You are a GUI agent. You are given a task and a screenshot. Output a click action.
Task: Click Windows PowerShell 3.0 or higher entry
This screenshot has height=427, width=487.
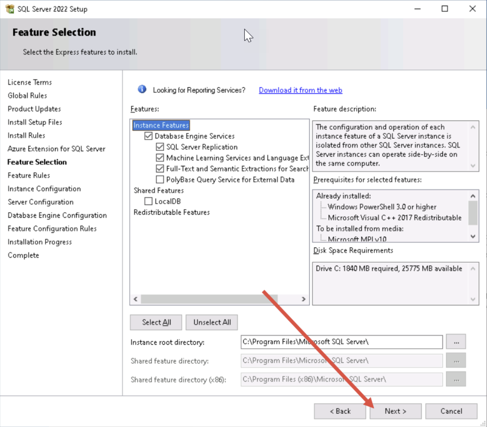pyautogui.click(x=382, y=206)
